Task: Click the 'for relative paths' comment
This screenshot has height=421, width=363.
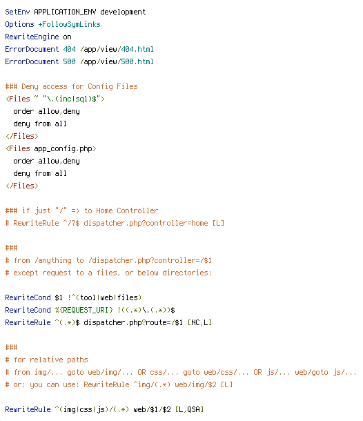Action: [x=47, y=360]
